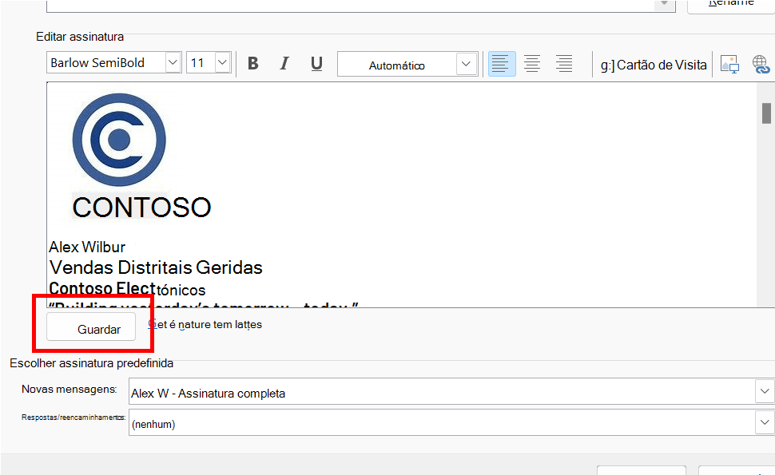Open the font size 11 dropdown

(222, 63)
